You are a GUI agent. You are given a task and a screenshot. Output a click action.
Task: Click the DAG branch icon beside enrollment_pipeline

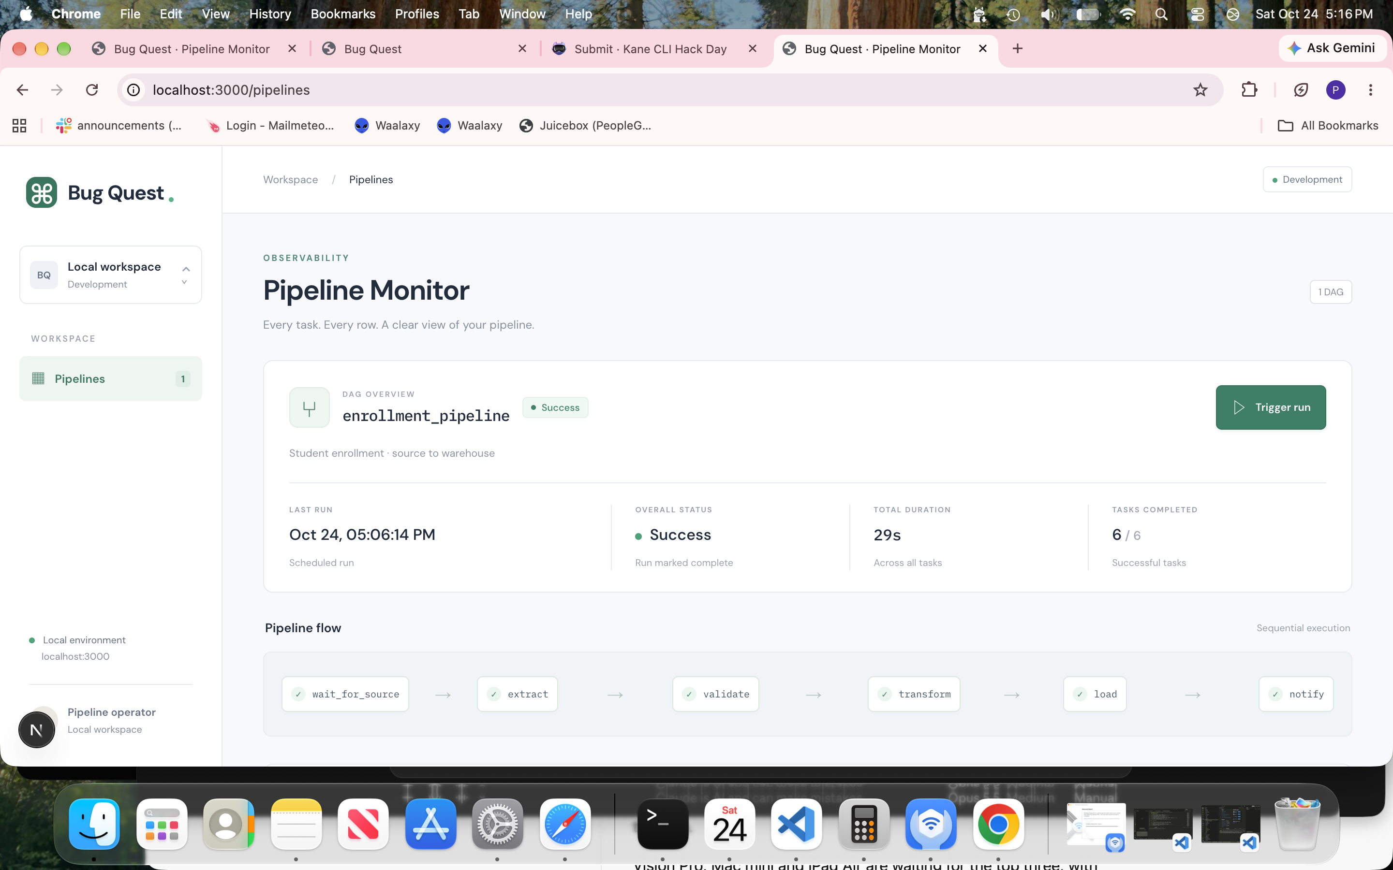[x=310, y=407]
